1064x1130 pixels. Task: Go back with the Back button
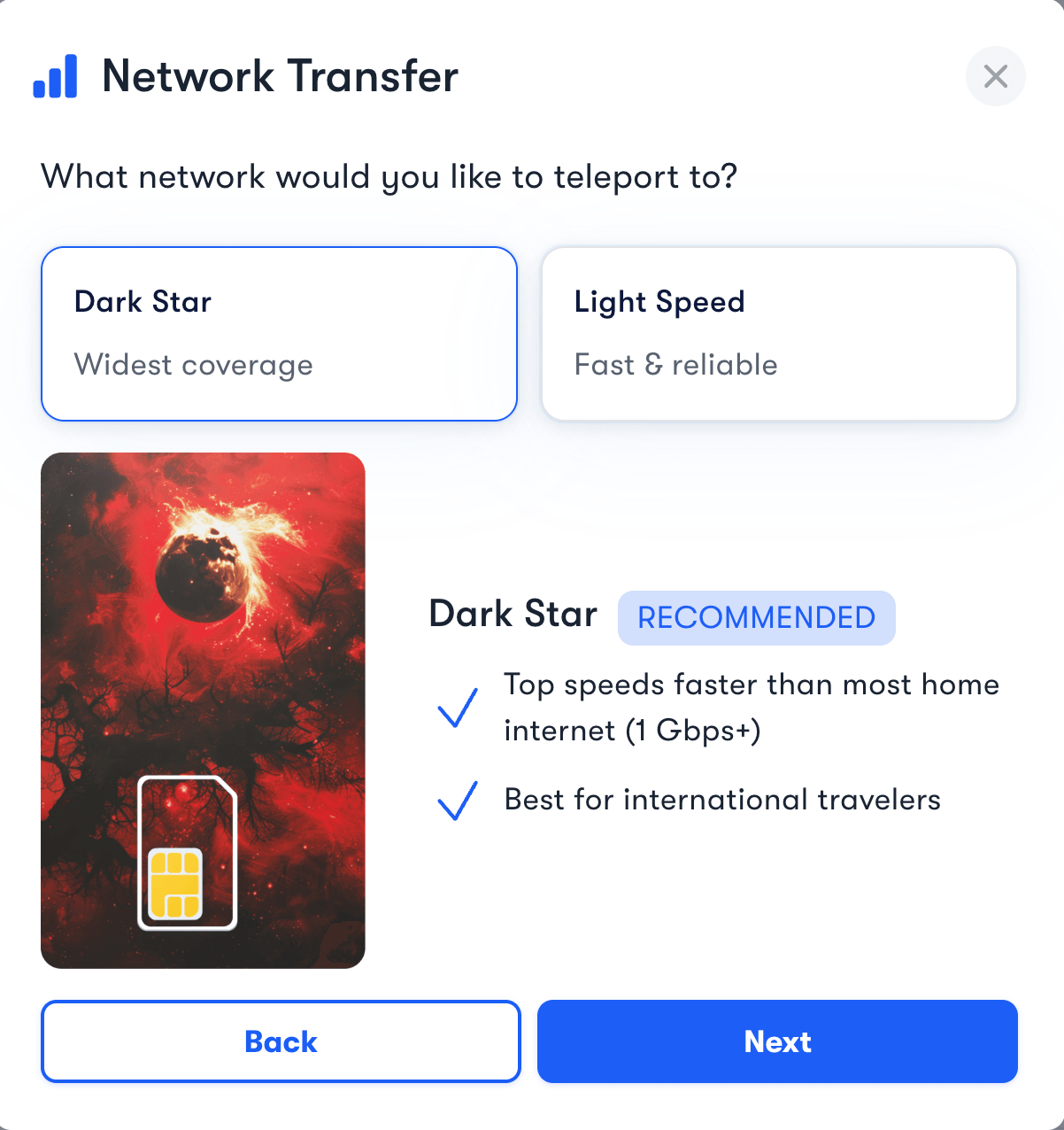[x=281, y=1041]
